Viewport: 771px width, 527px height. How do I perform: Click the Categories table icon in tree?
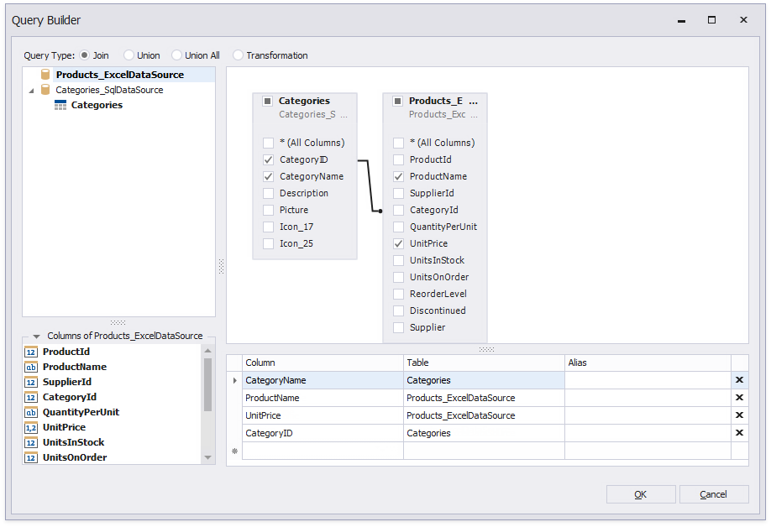click(60, 105)
